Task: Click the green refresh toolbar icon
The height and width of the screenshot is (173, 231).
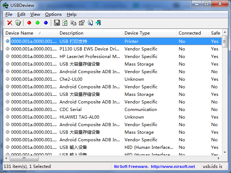Action: [x=65, y=23]
